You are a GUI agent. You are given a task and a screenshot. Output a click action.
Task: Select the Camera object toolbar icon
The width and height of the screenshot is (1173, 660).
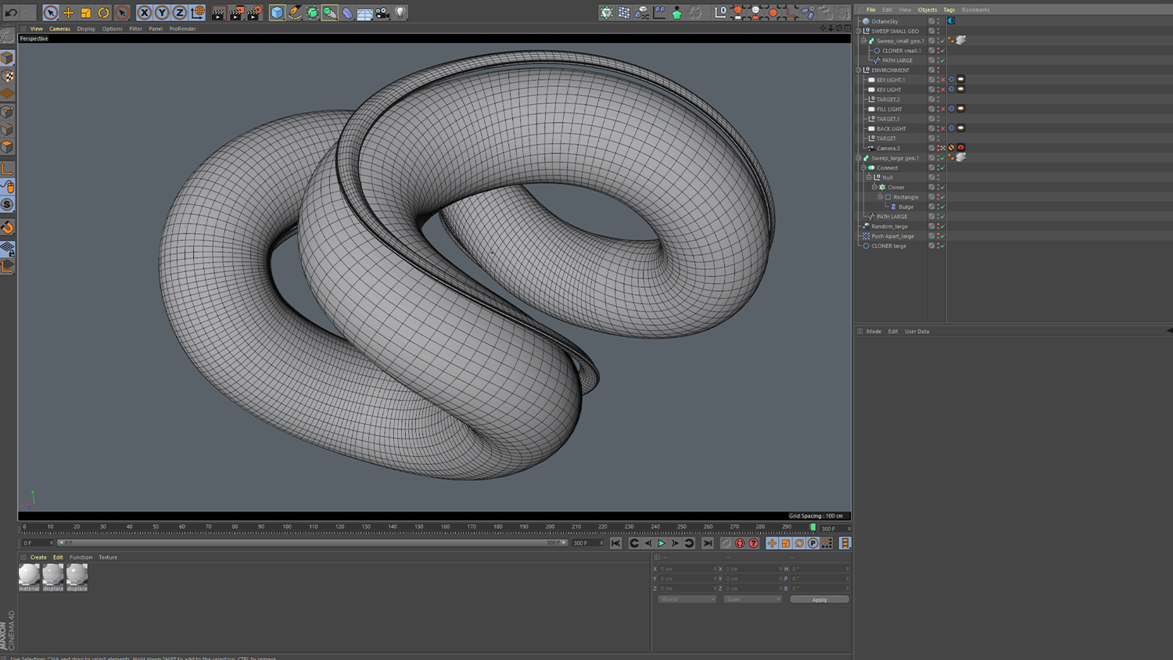[382, 13]
